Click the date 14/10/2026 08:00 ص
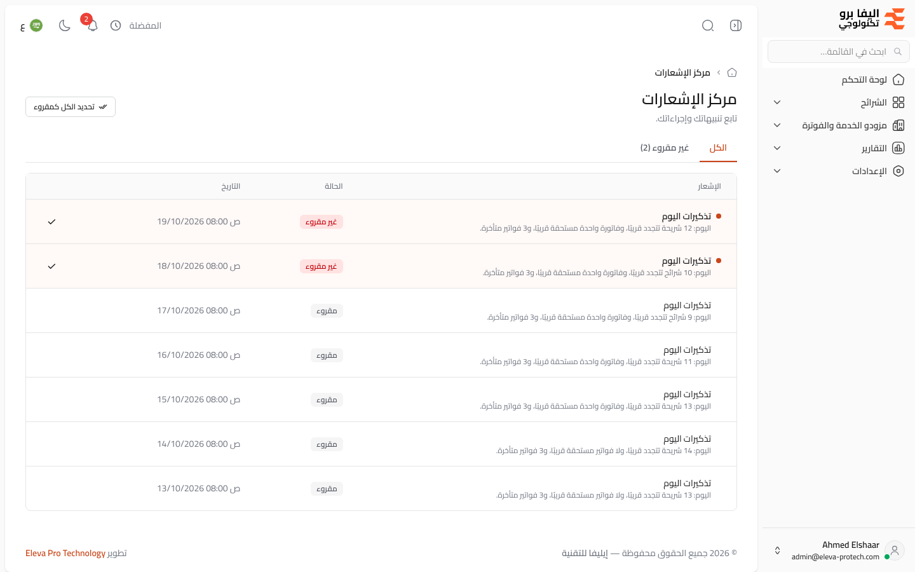The width and height of the screenshot is (915, 572). pyautogui.click(x=199, y=444)
